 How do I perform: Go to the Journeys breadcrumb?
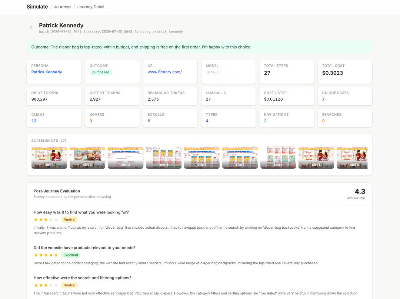[63, 7]
